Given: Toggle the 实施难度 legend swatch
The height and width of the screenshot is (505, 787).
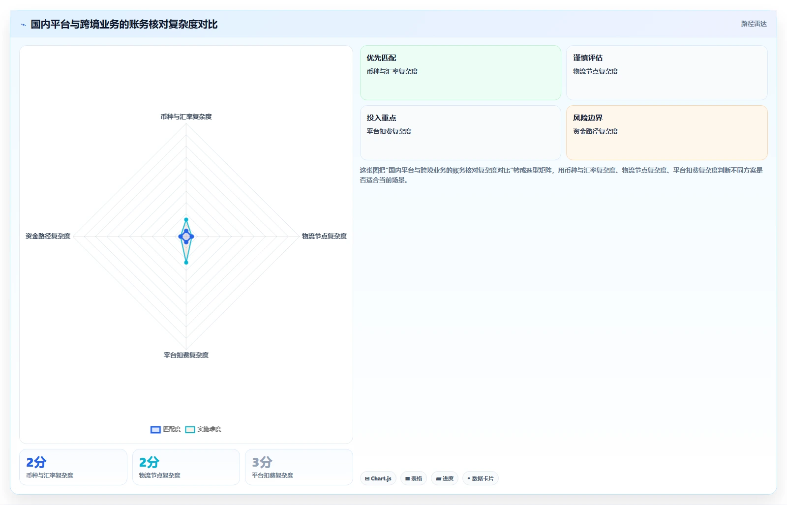Looking at the screenshot, I should [190, 429].
